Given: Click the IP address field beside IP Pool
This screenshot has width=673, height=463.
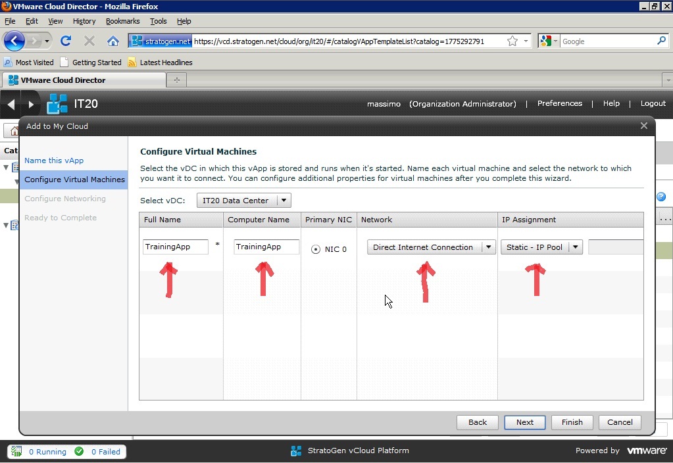Looking at the screenshot, I should tap(616, 247).
